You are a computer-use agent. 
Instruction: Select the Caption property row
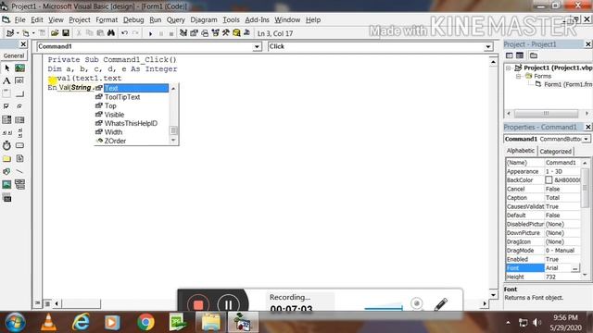coord(543,198)
